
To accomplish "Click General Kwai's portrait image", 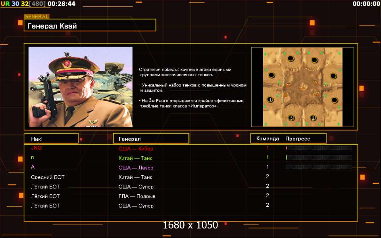I will tap(81, 87).
